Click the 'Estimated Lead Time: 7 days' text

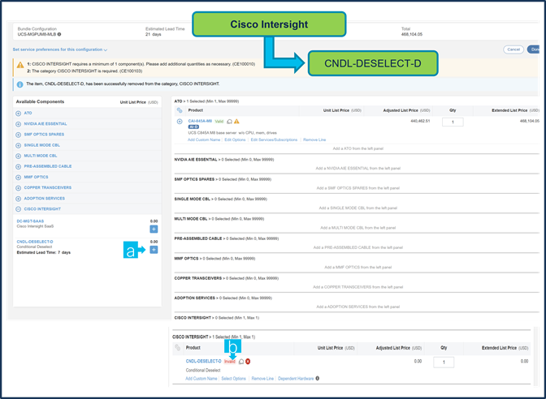click(x=44, y=252)
